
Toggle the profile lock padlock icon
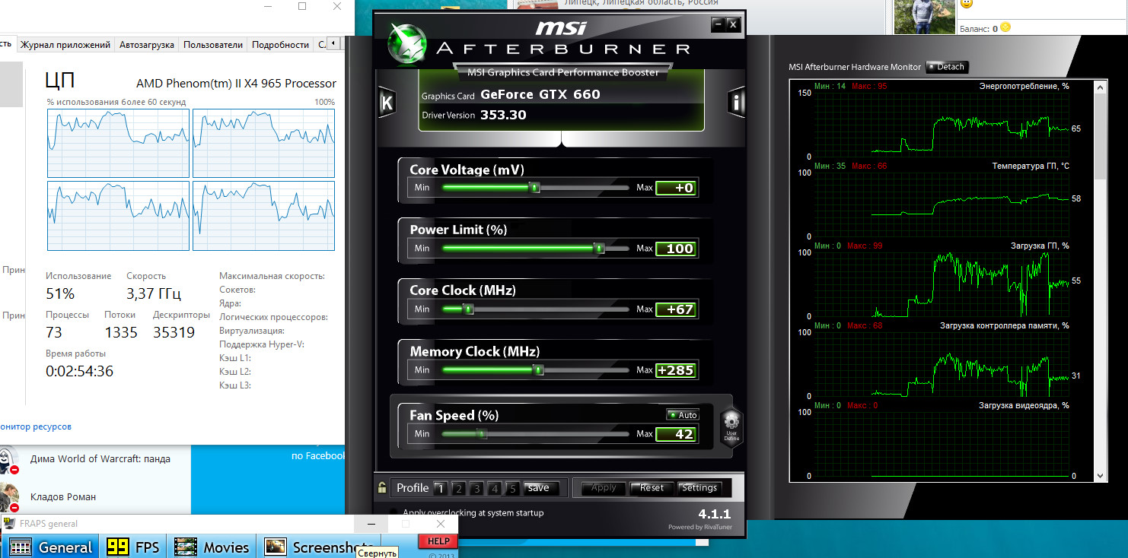click(383, 487)
